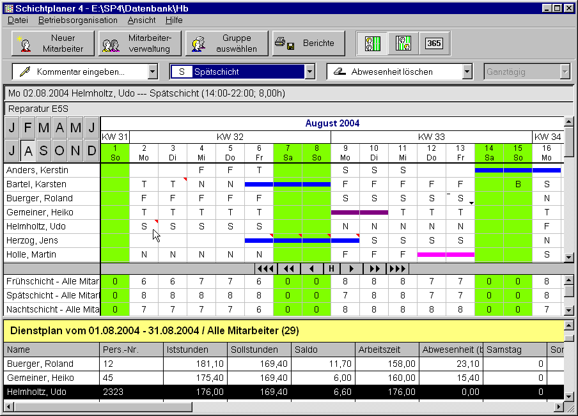The height and width of the screenshot is (416, 578).
Task: Click the magenta absence bar for Holle
Action: pos(446,254)
